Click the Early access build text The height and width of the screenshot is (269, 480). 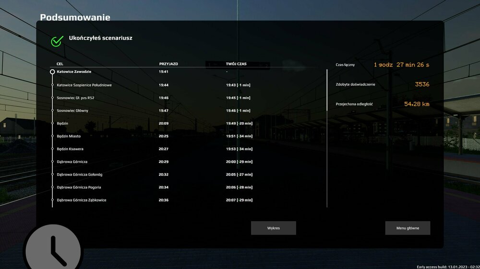[448, 267]
